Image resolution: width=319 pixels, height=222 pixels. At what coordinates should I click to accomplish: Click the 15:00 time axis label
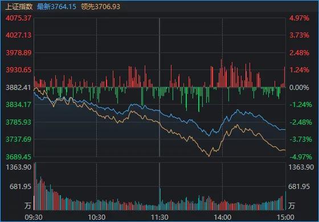(x=285, y=217)
